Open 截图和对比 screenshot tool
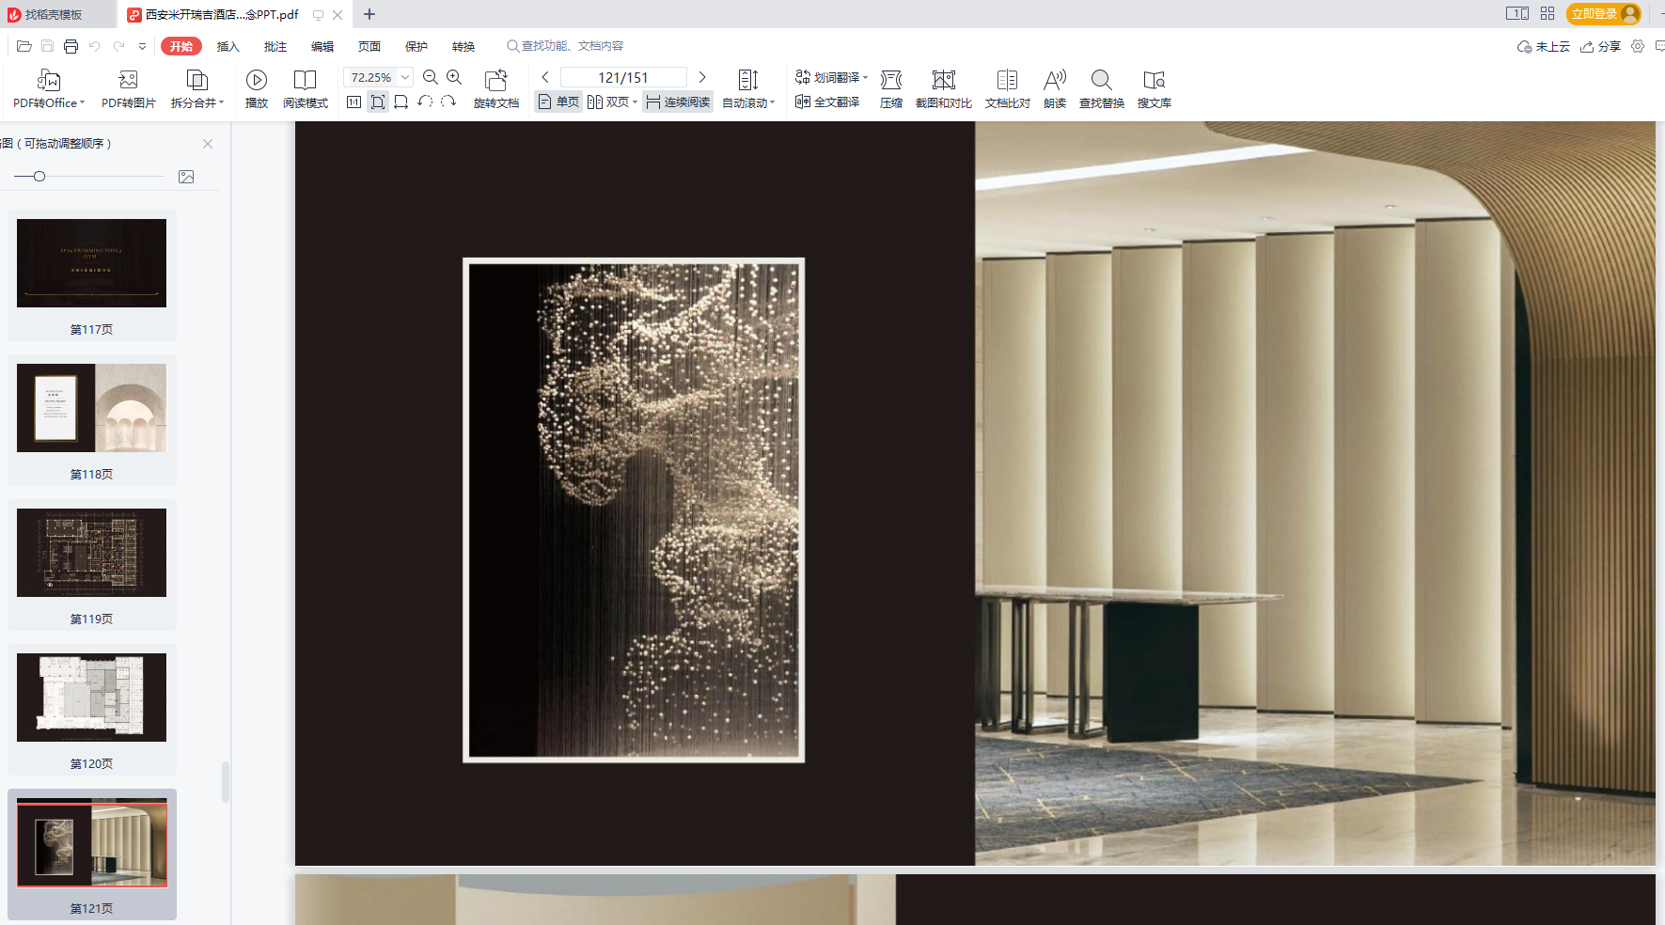Viewport: 1665px width, 925px height. 944,89
